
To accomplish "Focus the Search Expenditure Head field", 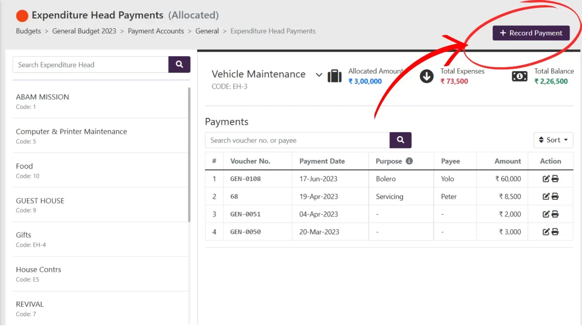I will pyautogui.click(x=91, y=65).
